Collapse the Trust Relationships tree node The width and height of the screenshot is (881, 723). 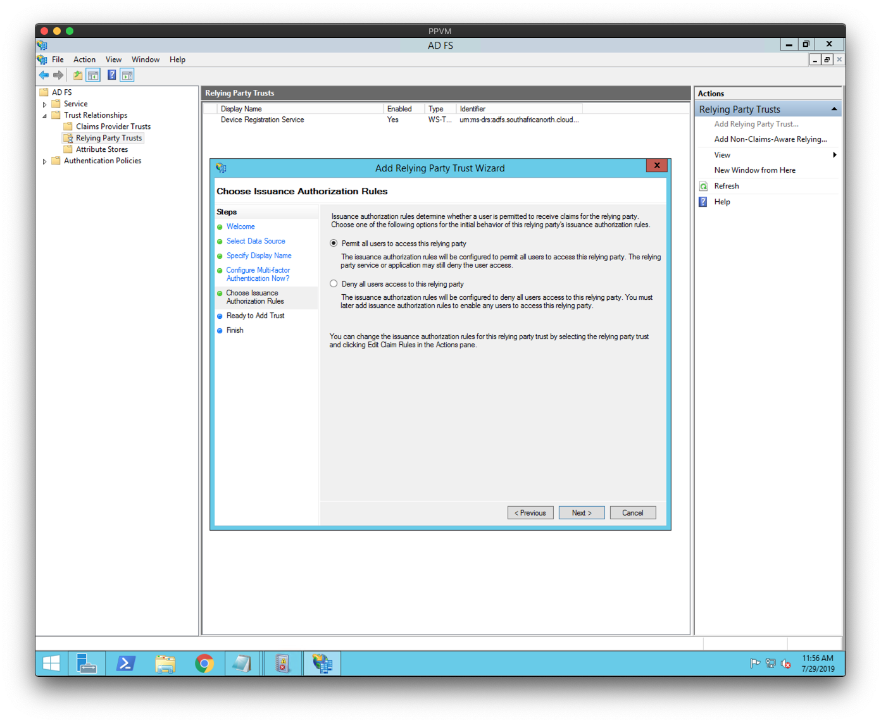pos(44,116)
